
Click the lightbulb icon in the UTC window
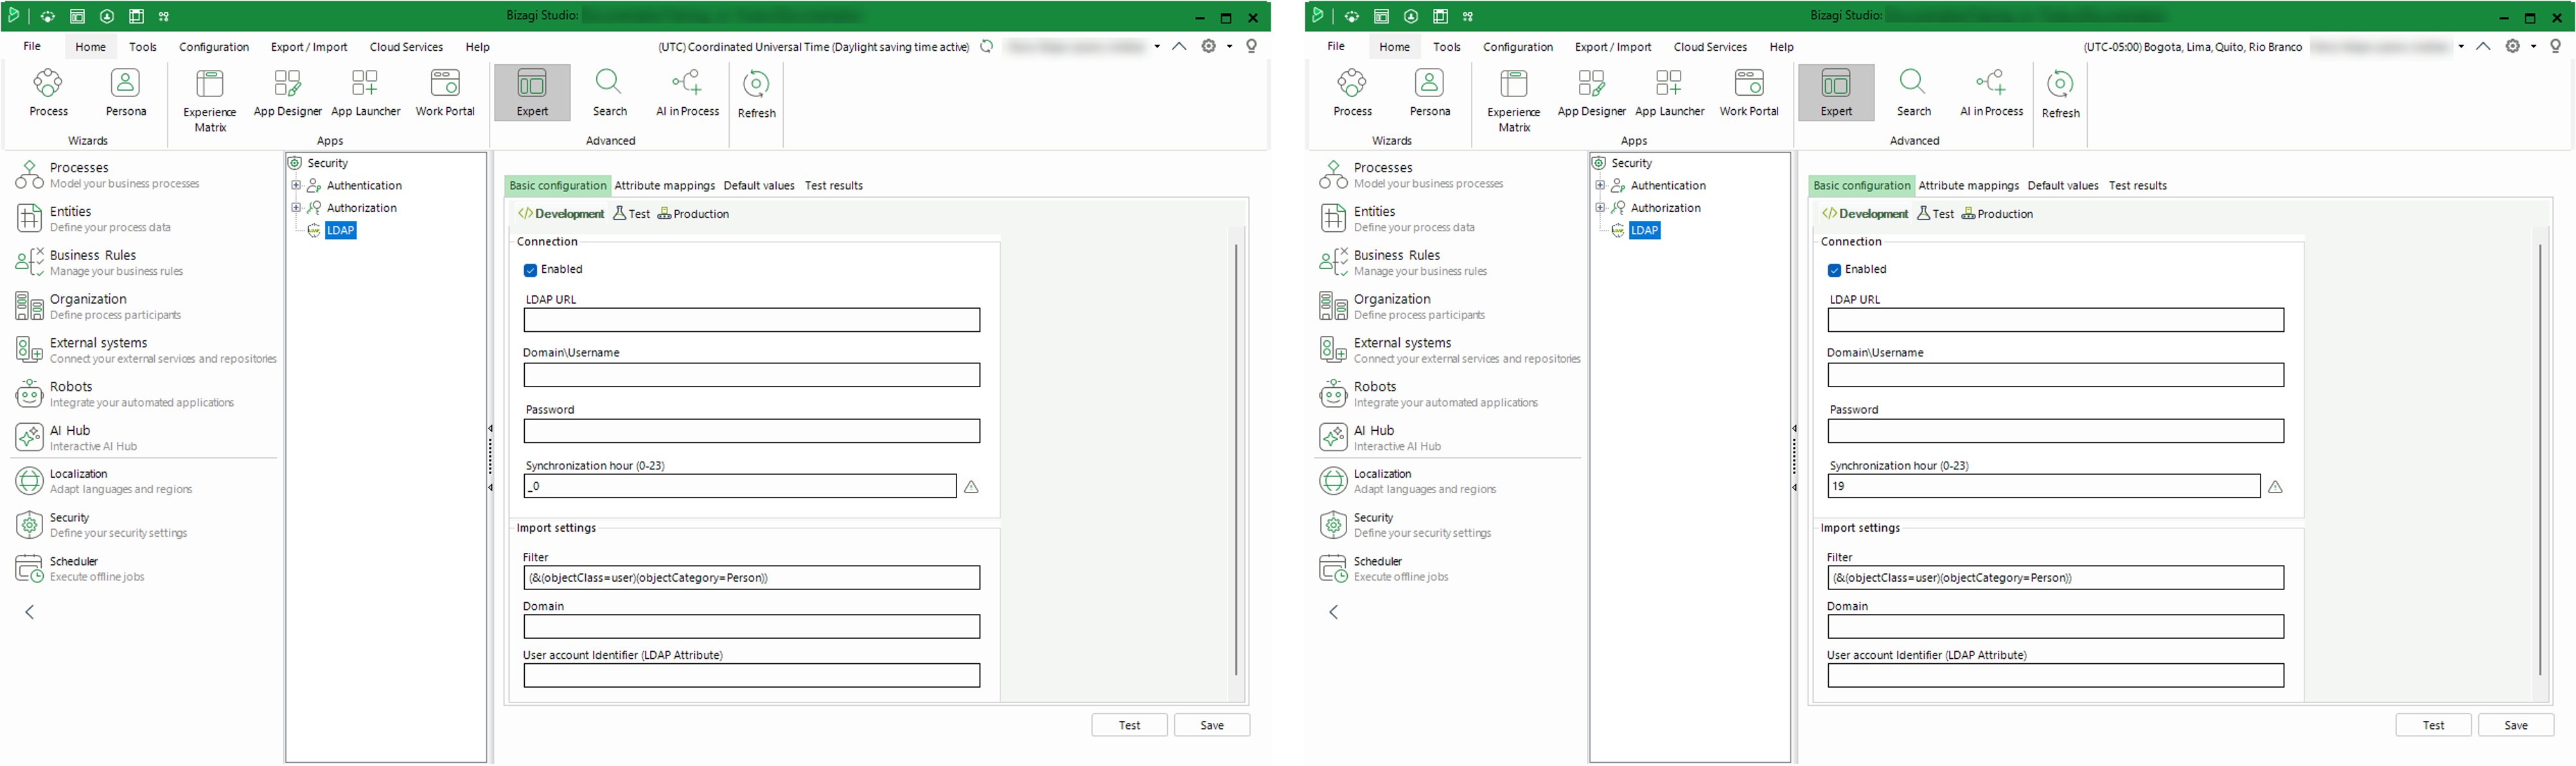[x=1251, y=46]
